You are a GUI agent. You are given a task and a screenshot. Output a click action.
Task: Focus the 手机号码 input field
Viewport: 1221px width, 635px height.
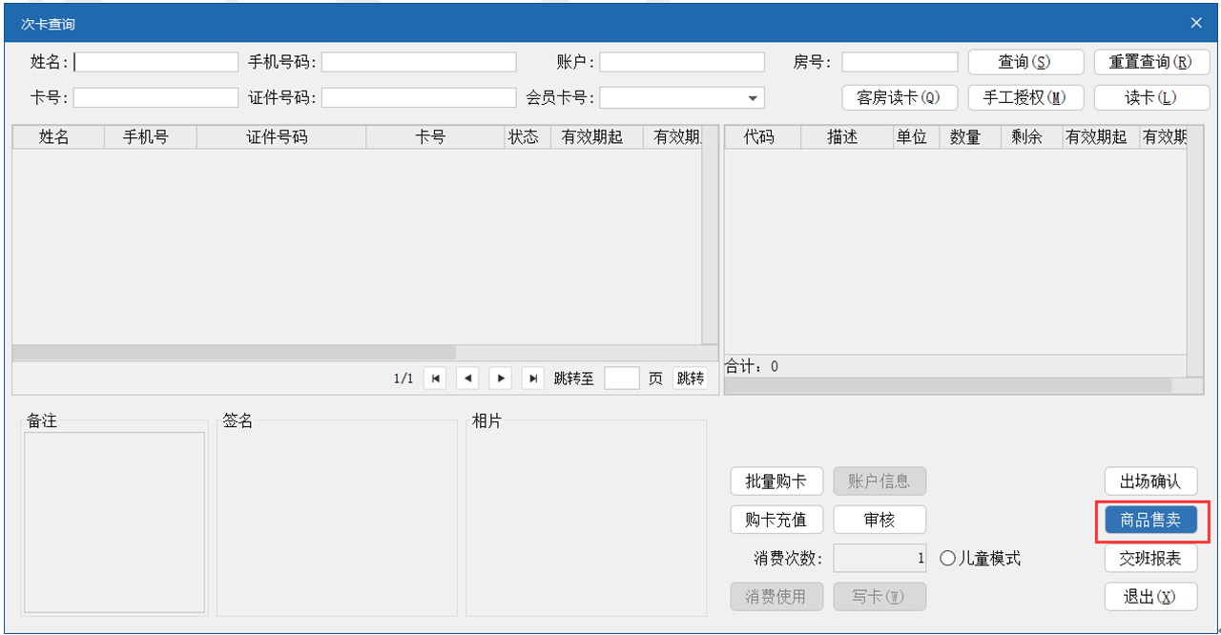[419, 62]
